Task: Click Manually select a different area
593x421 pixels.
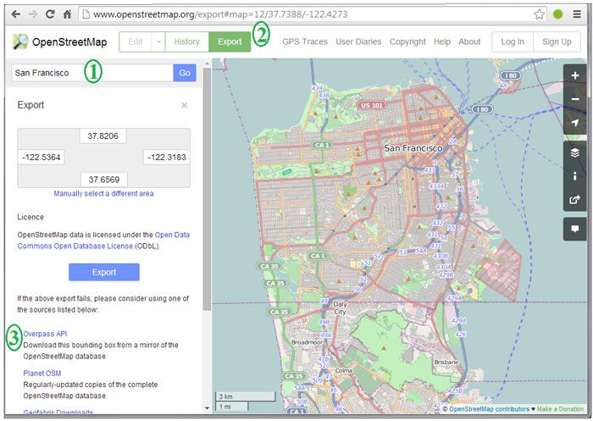Action: tap(103, 194)
